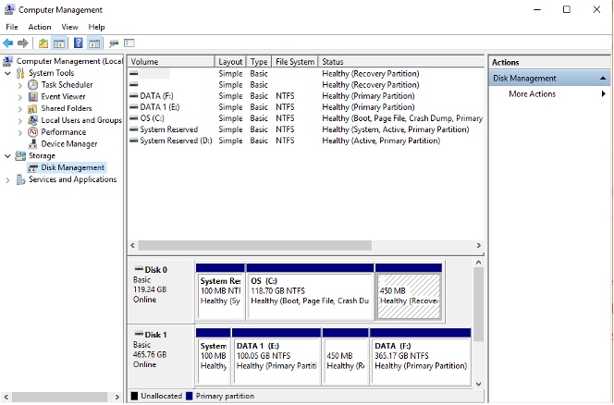Select the DATA 1 (E:) partition block on Disk 1
Image resolution: width=614 pixels, height=405 pixels.
[276, 362]
